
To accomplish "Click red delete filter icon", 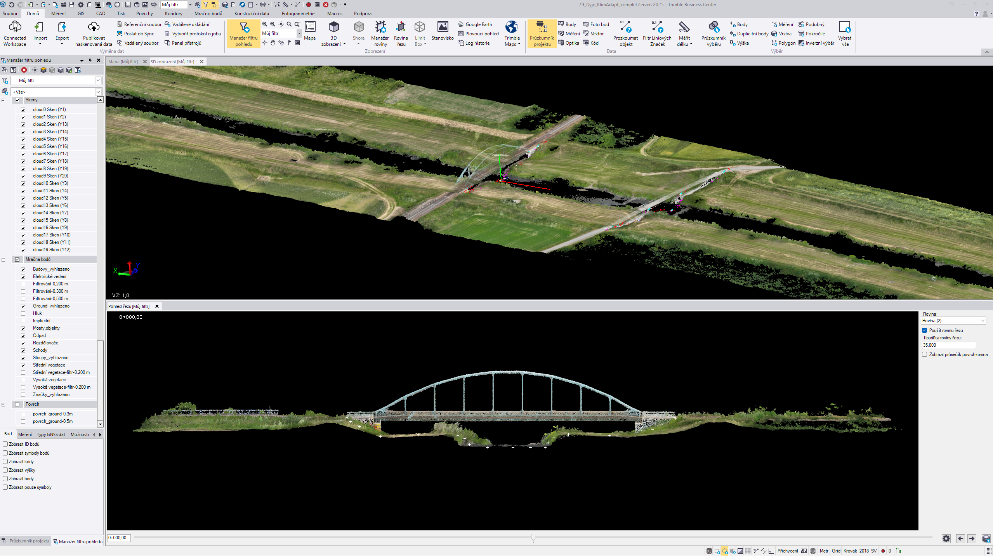I will (24, 70).
